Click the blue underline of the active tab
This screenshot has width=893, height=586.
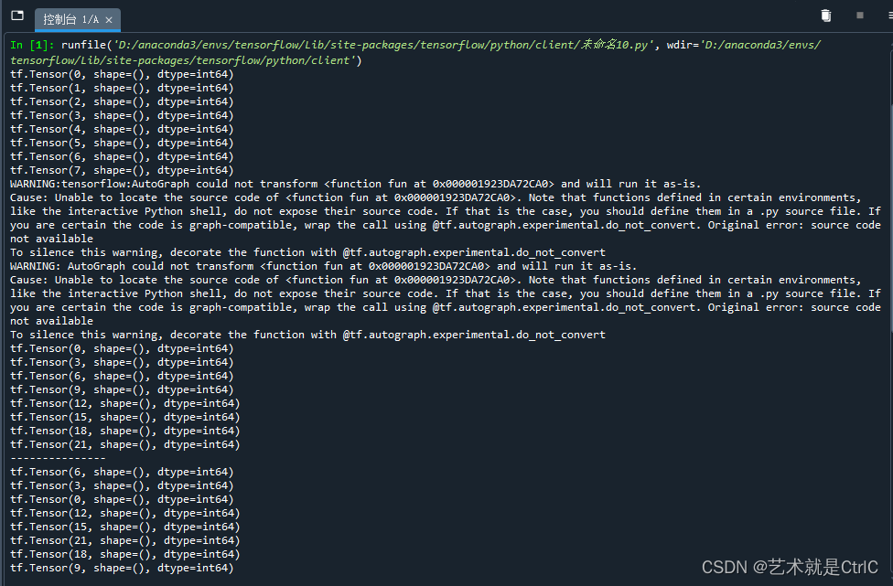point(78,30)
